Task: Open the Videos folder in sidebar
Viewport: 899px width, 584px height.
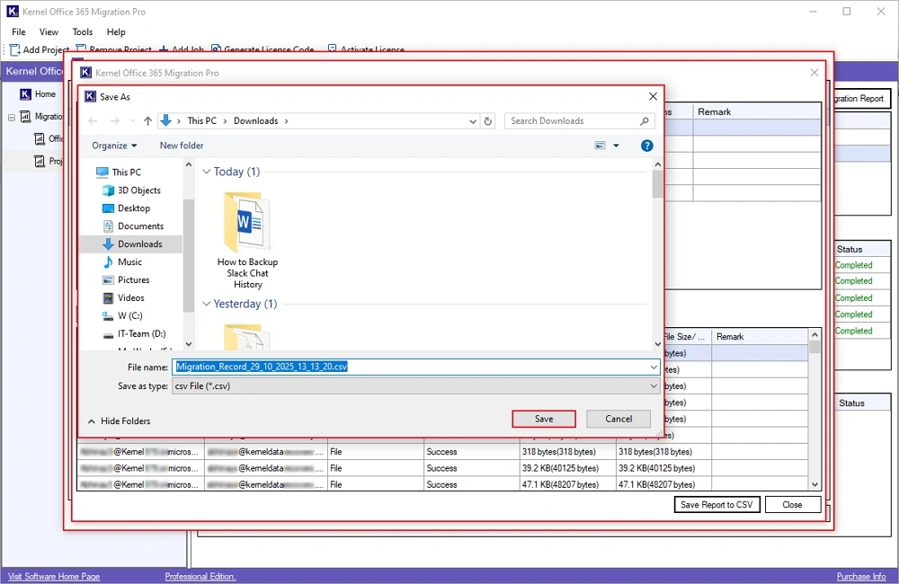Action: tap(130, 298)
